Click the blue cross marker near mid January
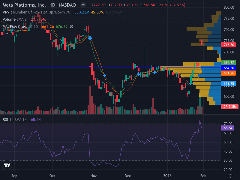The width and height of the screenshot is (240, 180). click(x=191, y=84)
